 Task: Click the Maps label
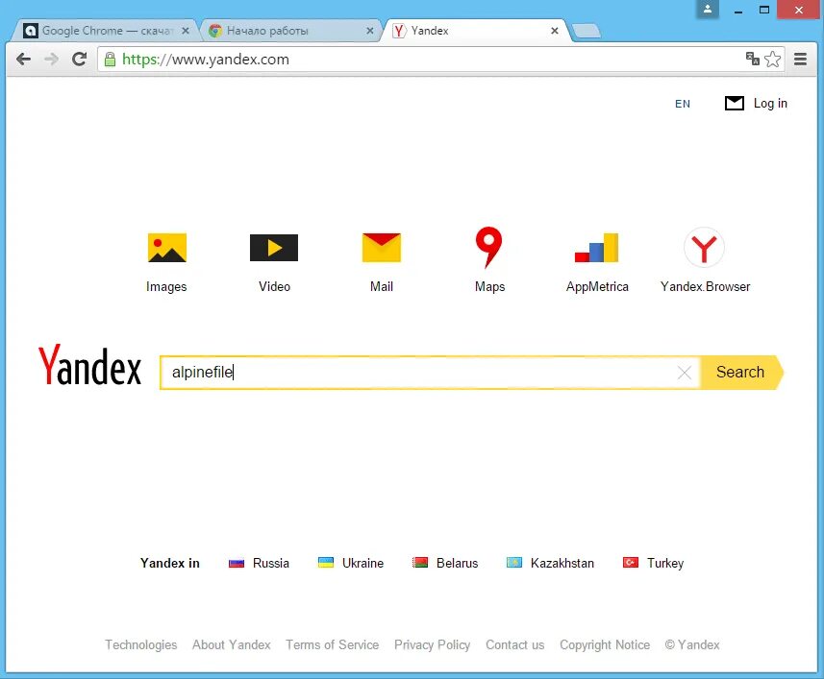pos(489,286)
